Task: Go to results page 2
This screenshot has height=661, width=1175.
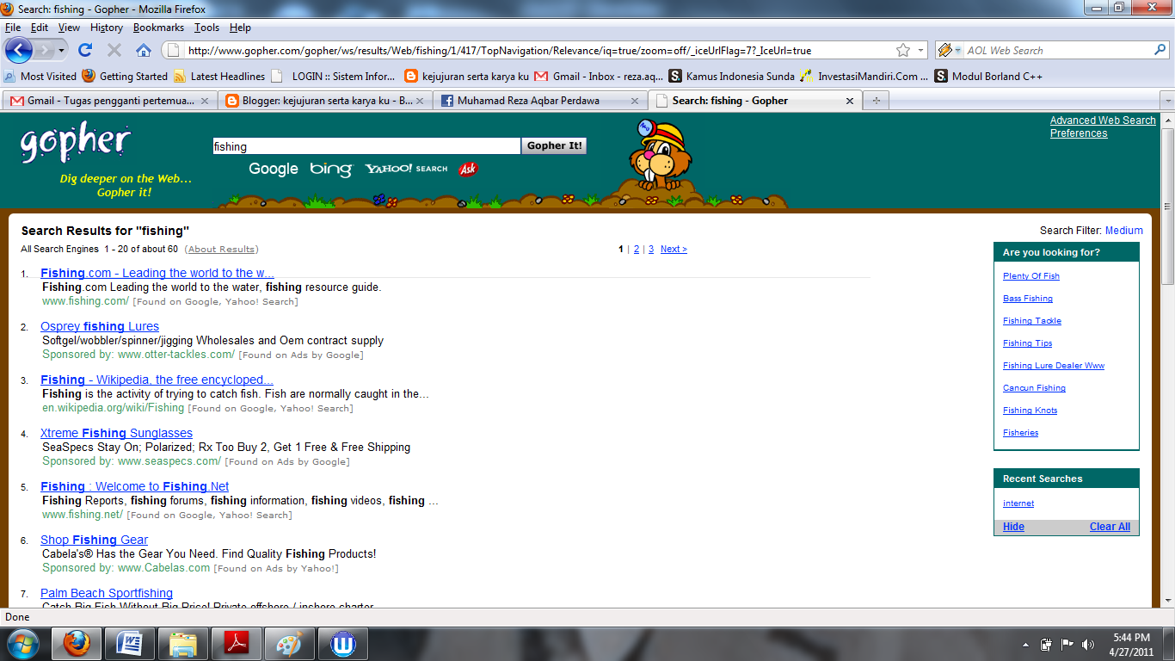Action: (637, 250)
